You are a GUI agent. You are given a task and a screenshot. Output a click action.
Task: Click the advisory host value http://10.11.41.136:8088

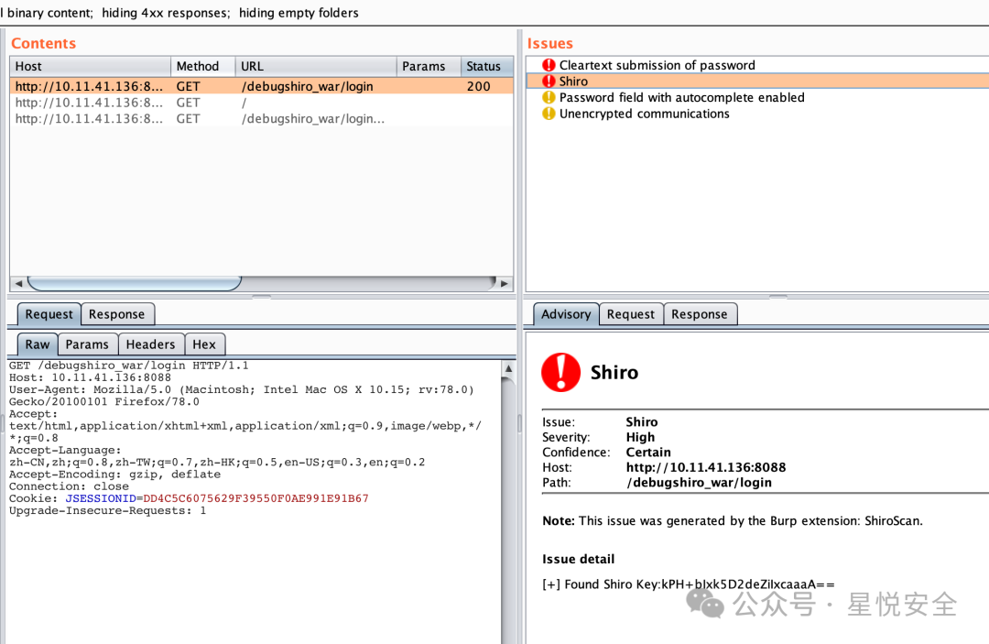coord(706,467)
